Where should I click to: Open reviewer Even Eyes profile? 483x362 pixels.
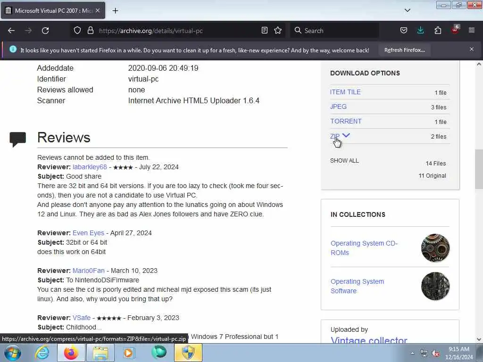[88, 233]
